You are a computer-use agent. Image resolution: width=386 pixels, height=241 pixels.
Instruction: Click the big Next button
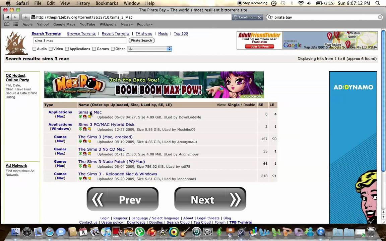pyautogui.click(x=210, y=199)
